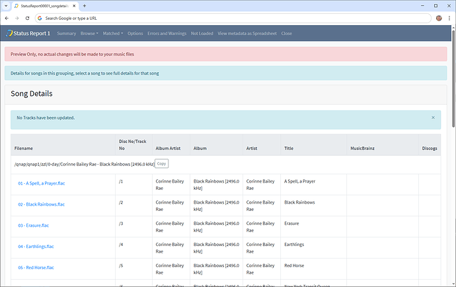Open the new tab plus button
The width and height of the screenshot is (456, 287).
coord(85,5)
